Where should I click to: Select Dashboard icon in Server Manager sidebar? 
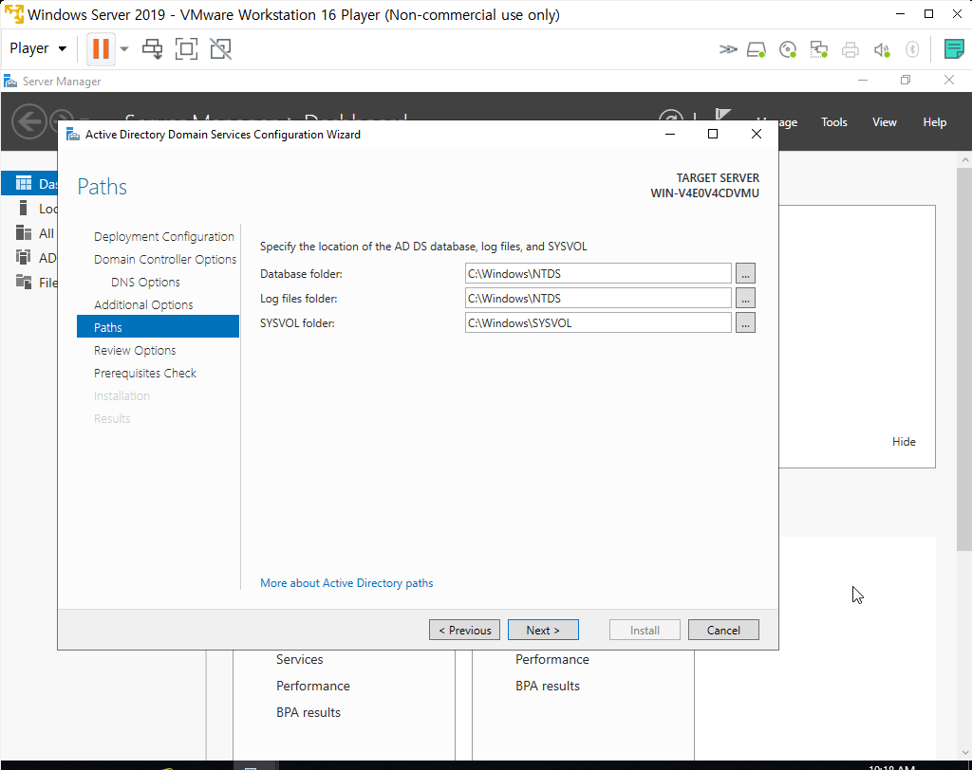point(24,183)
